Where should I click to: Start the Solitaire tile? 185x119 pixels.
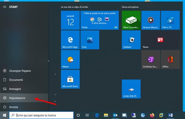tap(131, 40)
